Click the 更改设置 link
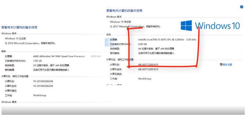 227,65
